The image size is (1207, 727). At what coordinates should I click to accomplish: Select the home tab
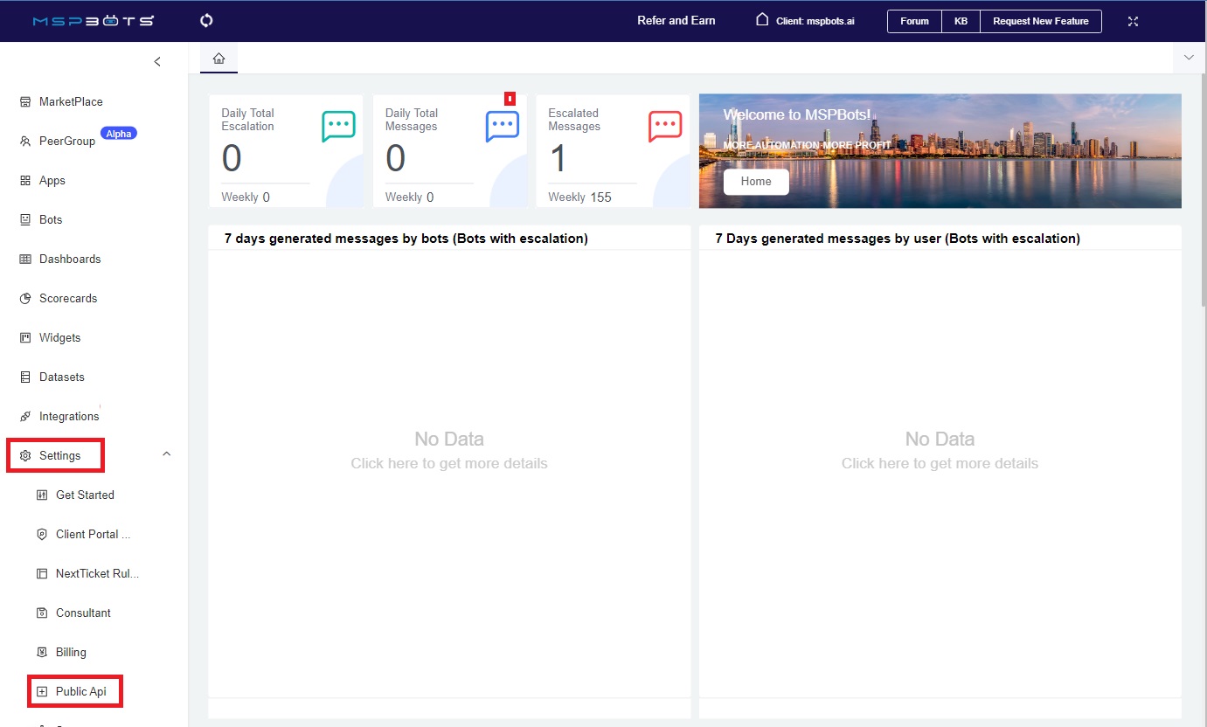[x=219, y=59]
